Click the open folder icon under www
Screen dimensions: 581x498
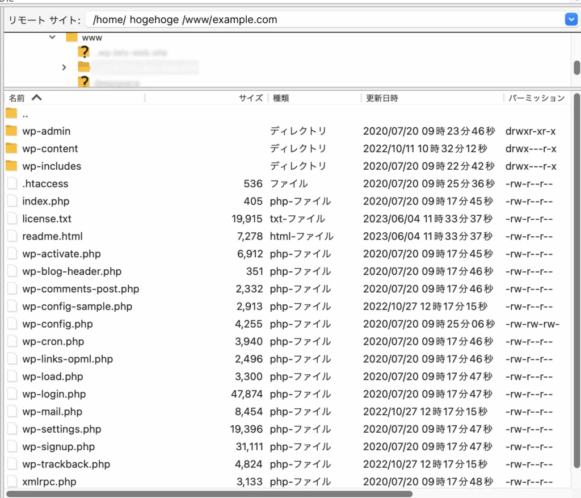pyautogui.click(x=84, y=67)
